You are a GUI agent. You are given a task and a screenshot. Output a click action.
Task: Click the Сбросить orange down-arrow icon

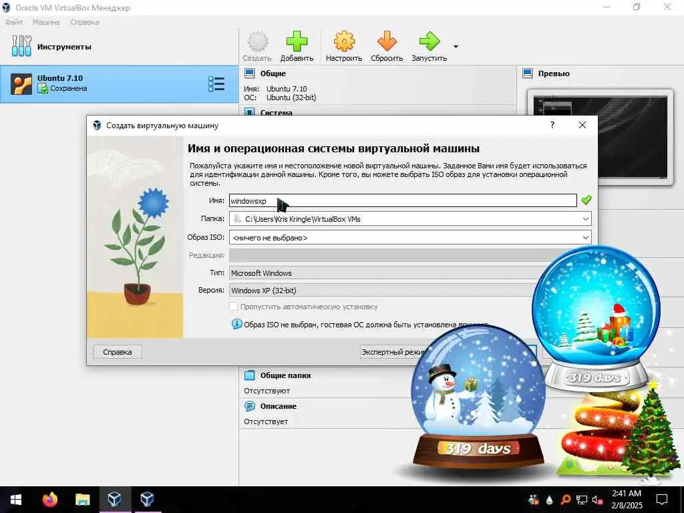point(387,41)
